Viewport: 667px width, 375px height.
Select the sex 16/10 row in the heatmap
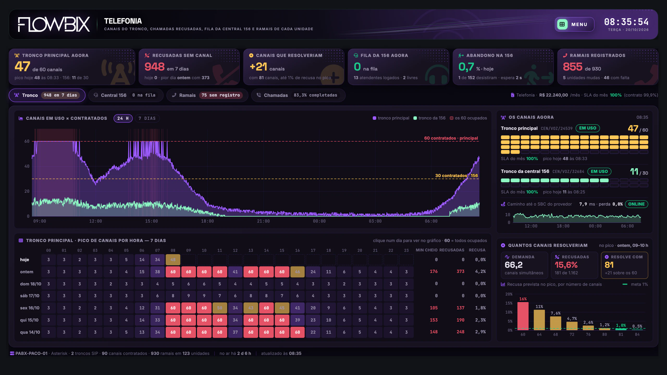tap(253, 308)
